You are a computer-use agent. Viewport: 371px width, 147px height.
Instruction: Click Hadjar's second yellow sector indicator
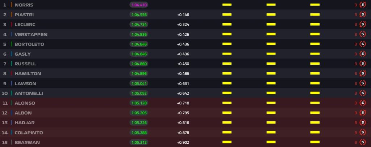pos(271,122)
